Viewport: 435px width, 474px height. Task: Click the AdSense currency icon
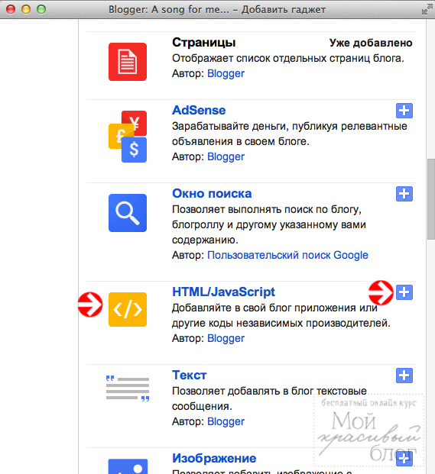coord(128,137)
